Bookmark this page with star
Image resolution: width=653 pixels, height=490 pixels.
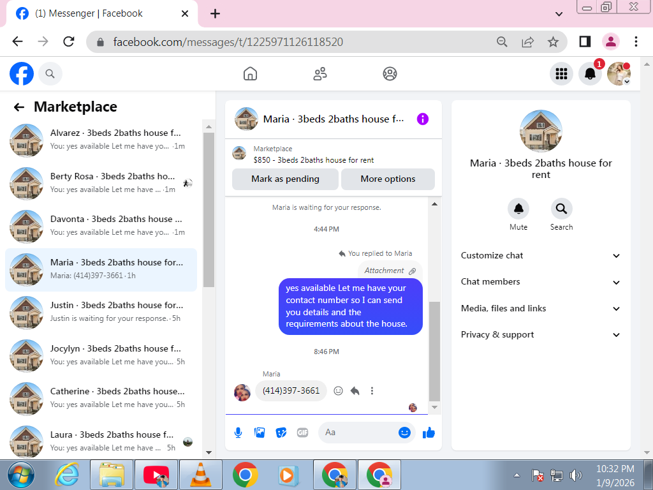tap(553, 41)
